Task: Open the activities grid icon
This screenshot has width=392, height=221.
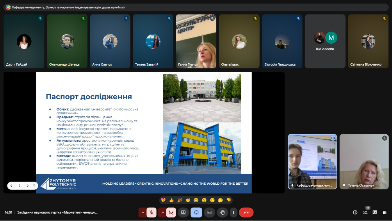Action: click(384, 212)
